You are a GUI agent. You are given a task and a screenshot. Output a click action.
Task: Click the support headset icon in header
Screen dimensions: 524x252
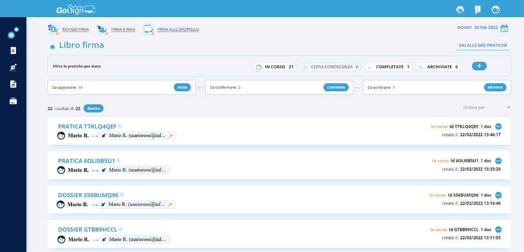tap(460, 9)
